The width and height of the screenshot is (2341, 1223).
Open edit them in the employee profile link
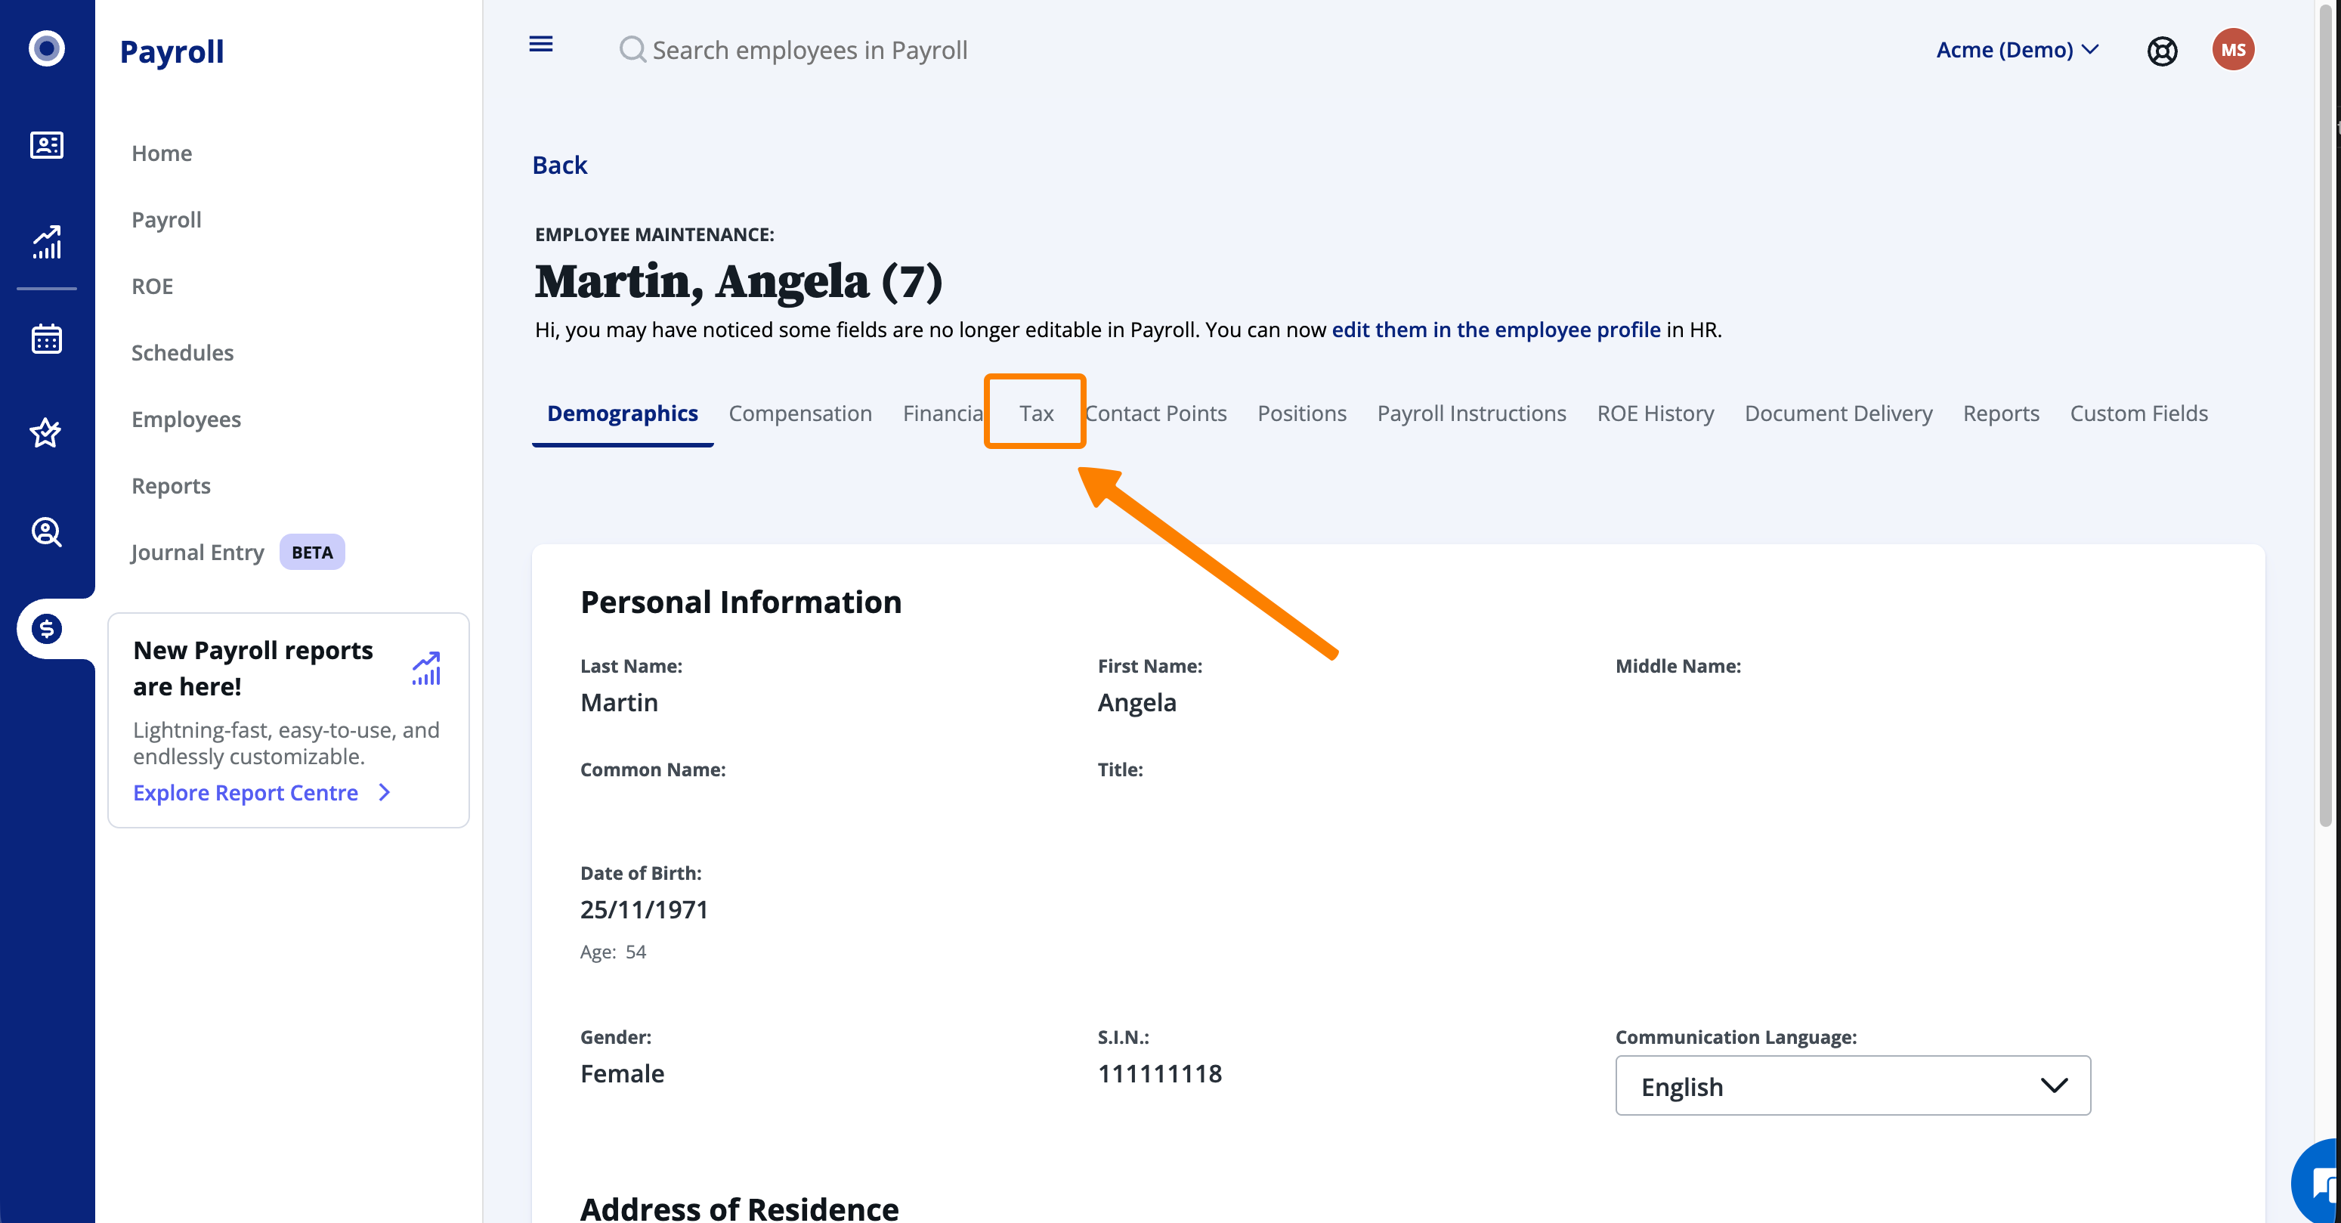pos(1496,330)
